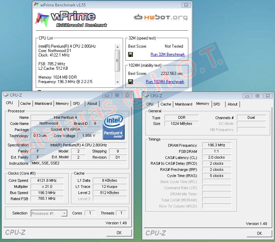Click the Cycle Time value 5 clocks
Image resolution: width=275 pixels, height=242 pixels.
(x=217, y=176)
